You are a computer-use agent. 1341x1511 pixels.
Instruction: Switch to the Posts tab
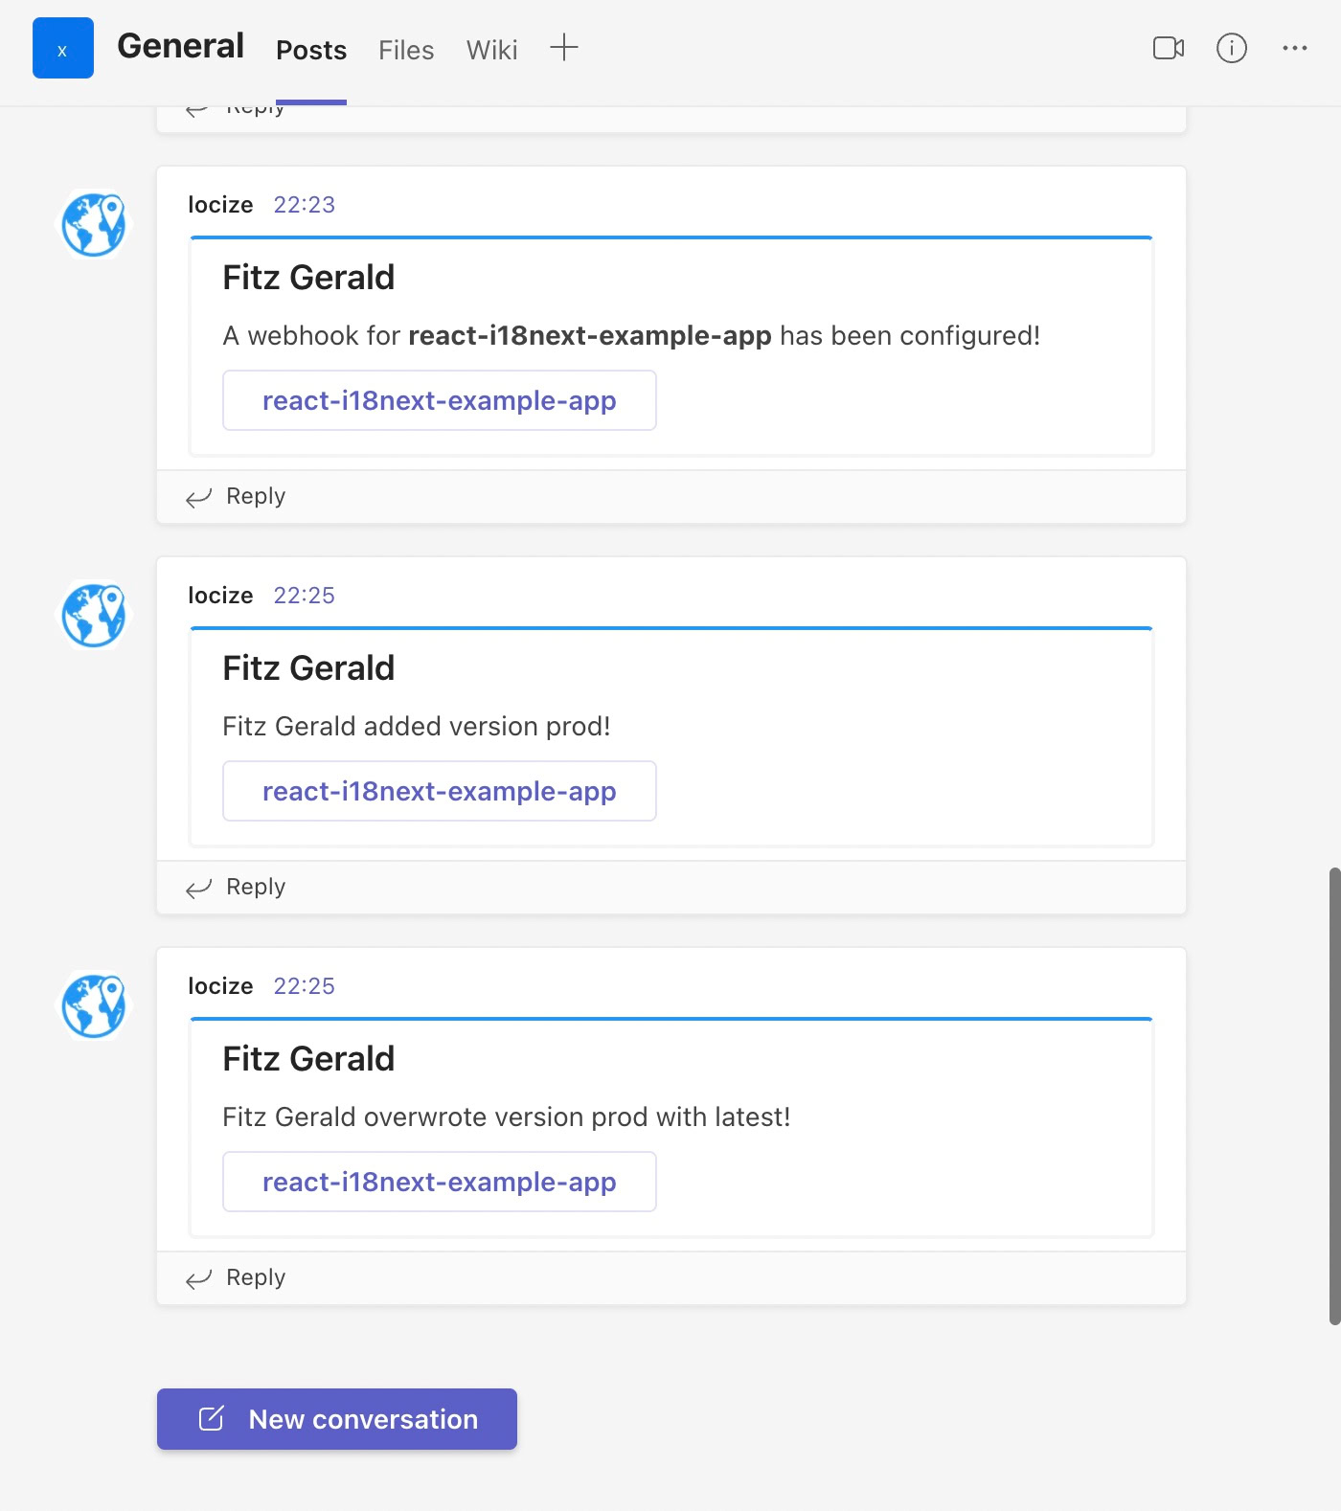311,50
